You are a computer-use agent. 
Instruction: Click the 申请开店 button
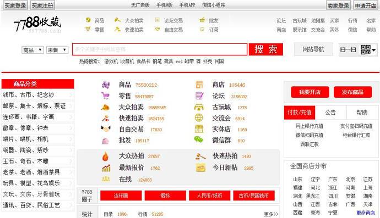click(366, 5)
